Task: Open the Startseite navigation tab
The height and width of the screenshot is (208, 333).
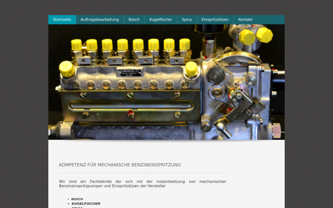Action: (x=62, y=20)
